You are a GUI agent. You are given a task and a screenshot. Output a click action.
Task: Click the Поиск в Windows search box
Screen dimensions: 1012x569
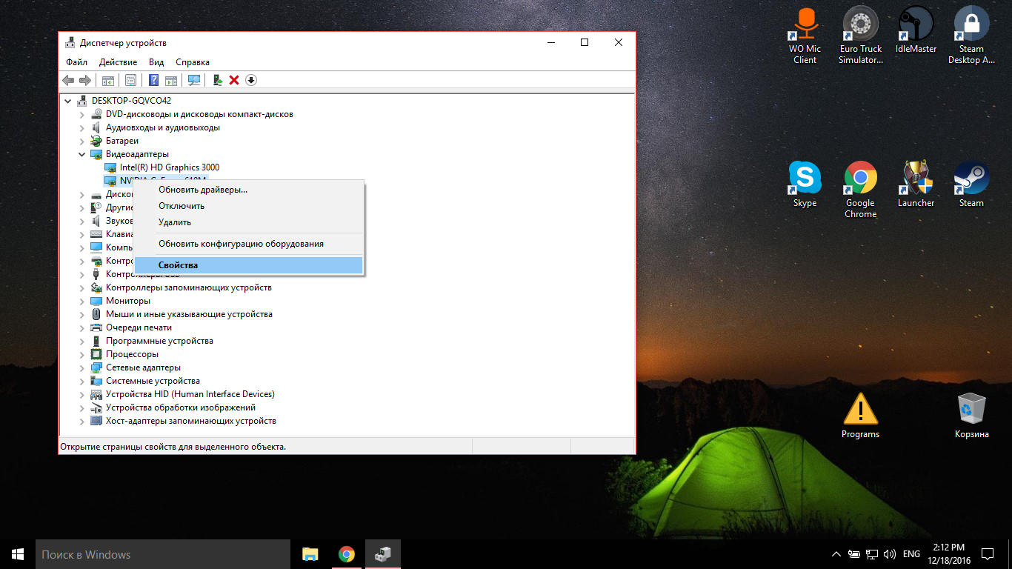click(x=163, y=554)
